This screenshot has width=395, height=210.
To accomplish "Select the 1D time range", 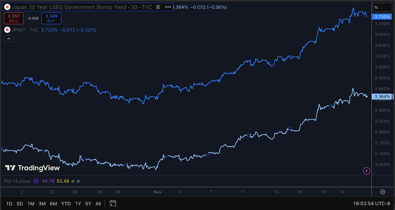I will coord(9,204).
